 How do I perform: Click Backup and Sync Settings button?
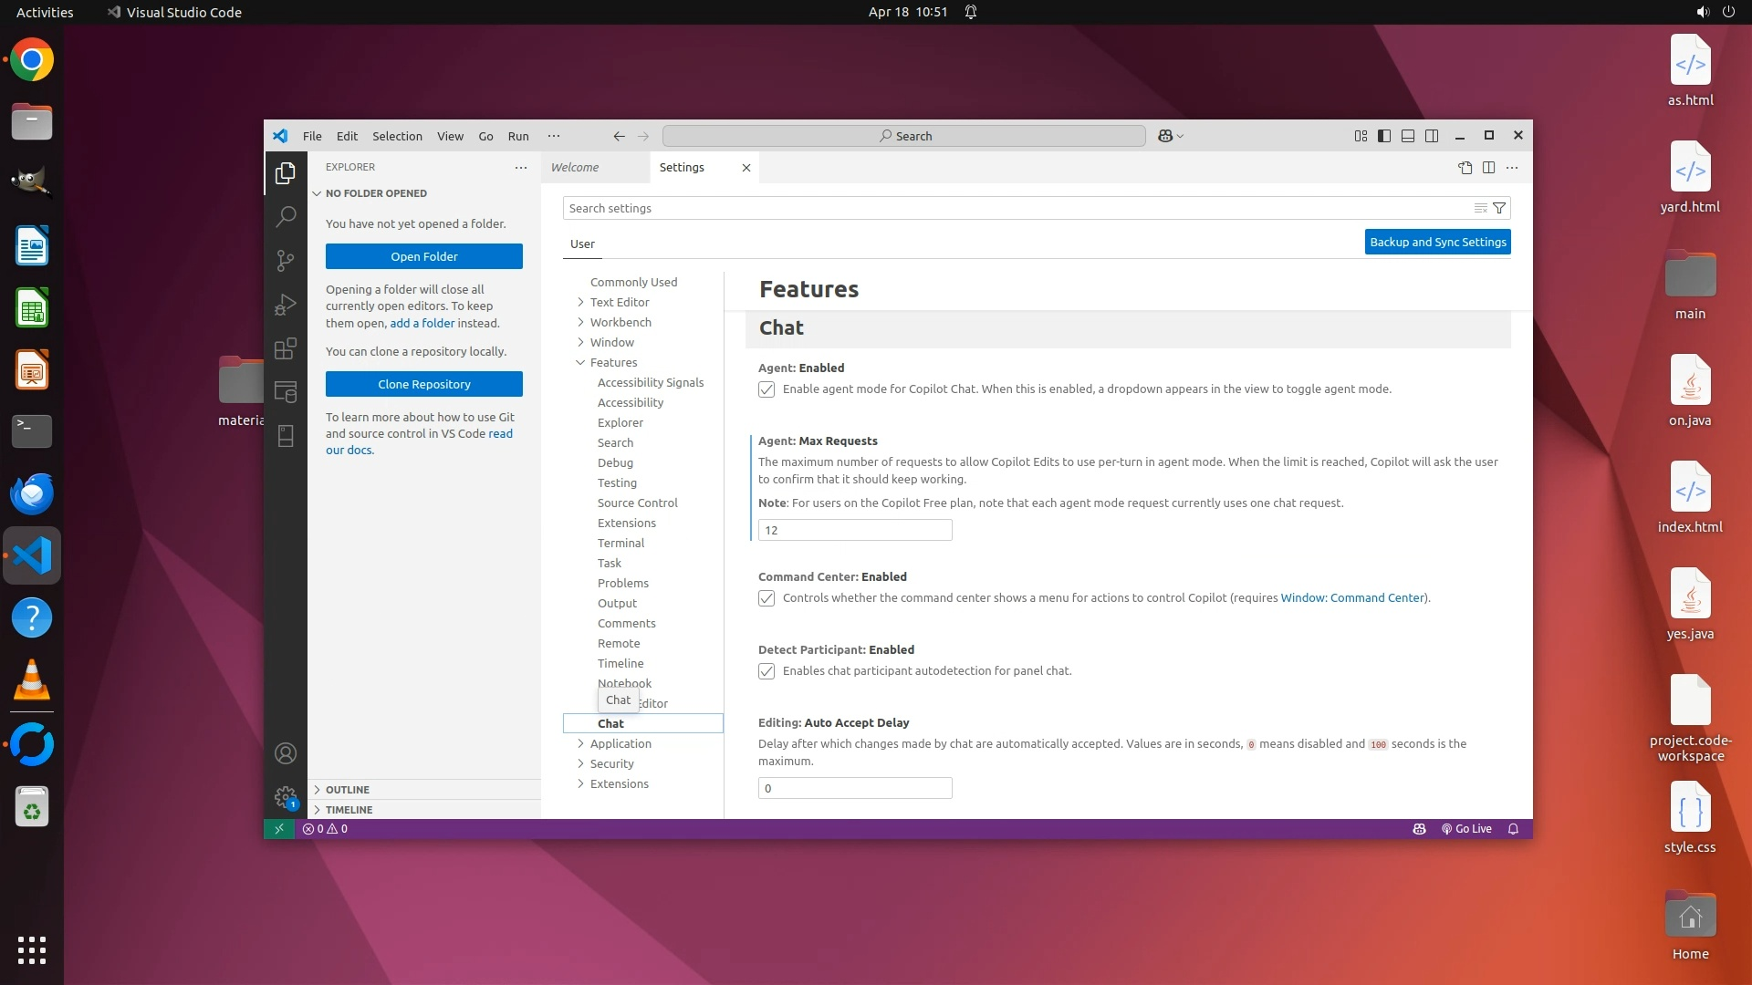click(x=1437, y=242)
